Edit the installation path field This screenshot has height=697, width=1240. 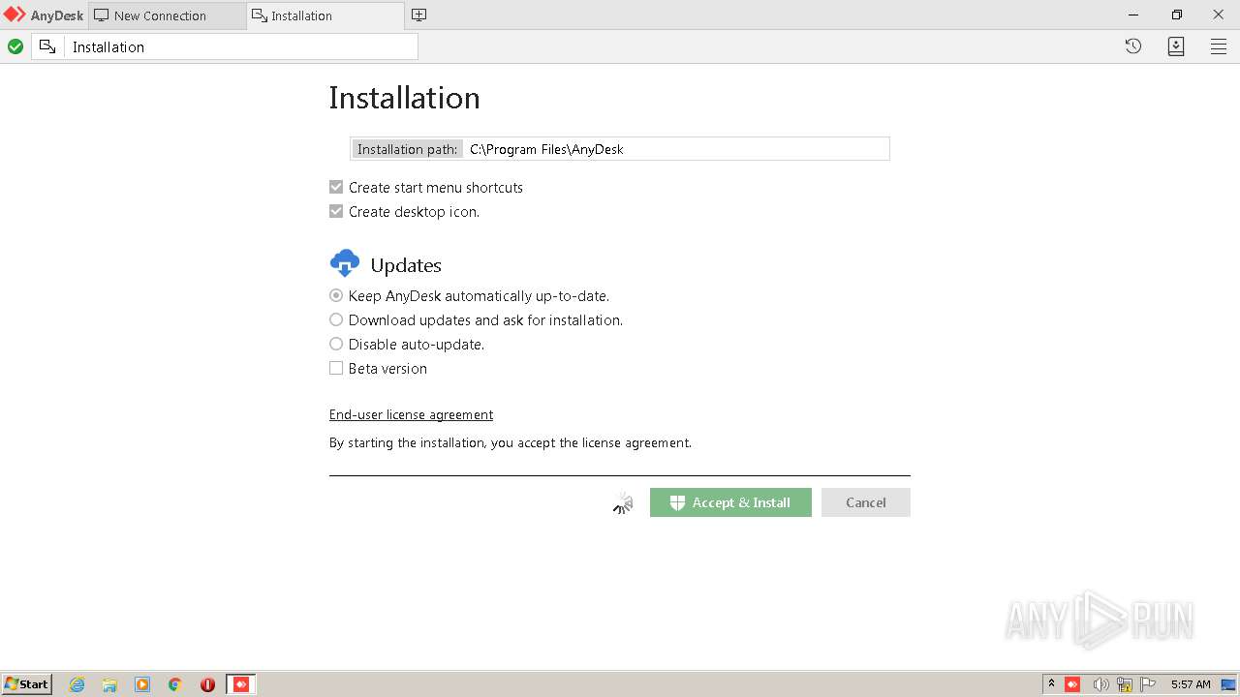676,149
